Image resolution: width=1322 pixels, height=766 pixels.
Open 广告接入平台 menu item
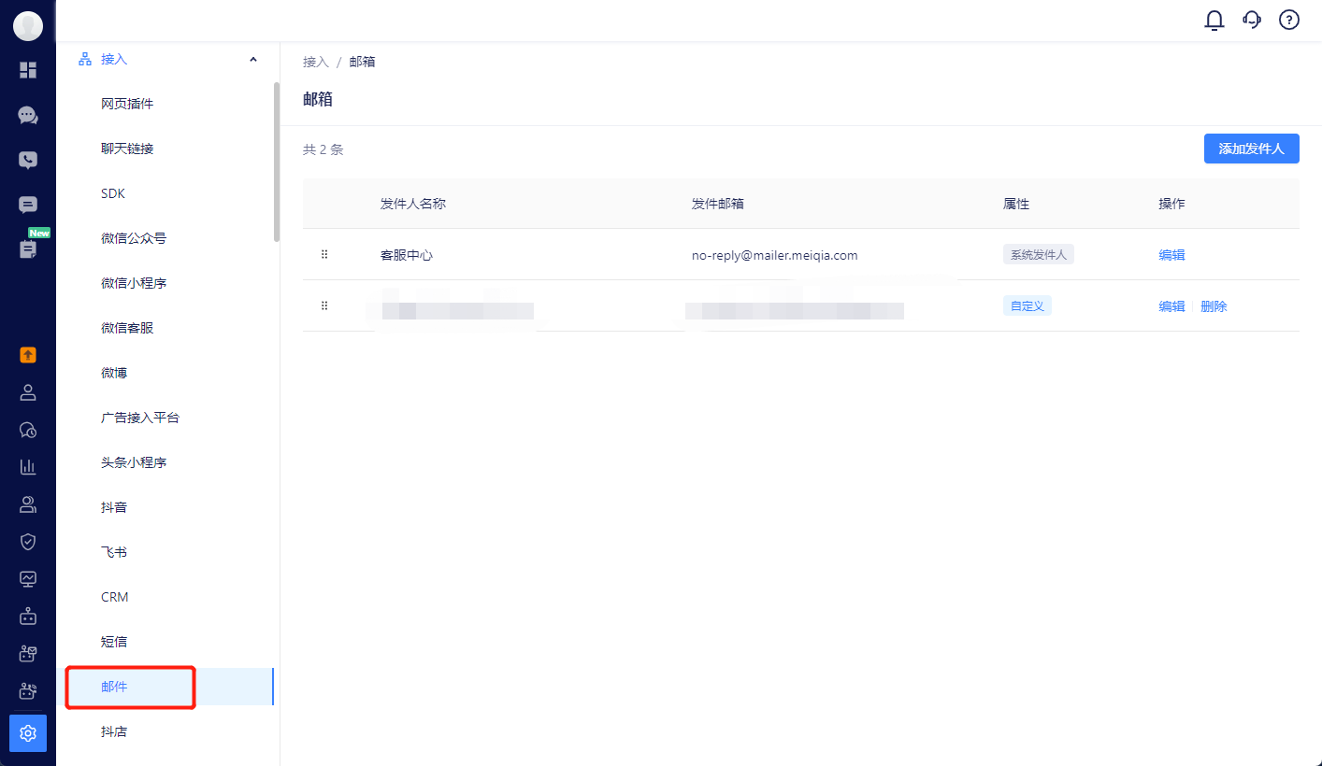coord(140,418)
